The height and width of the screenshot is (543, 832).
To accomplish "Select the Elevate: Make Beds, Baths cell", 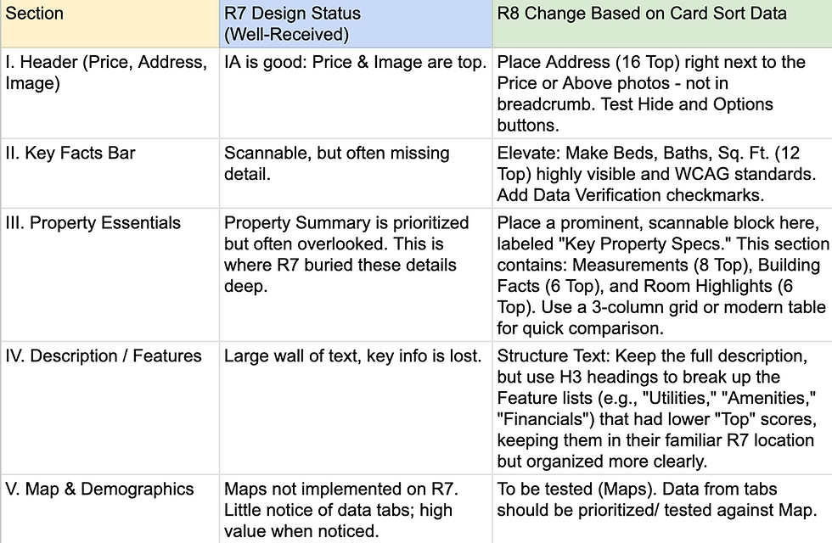I will [662, 173].
